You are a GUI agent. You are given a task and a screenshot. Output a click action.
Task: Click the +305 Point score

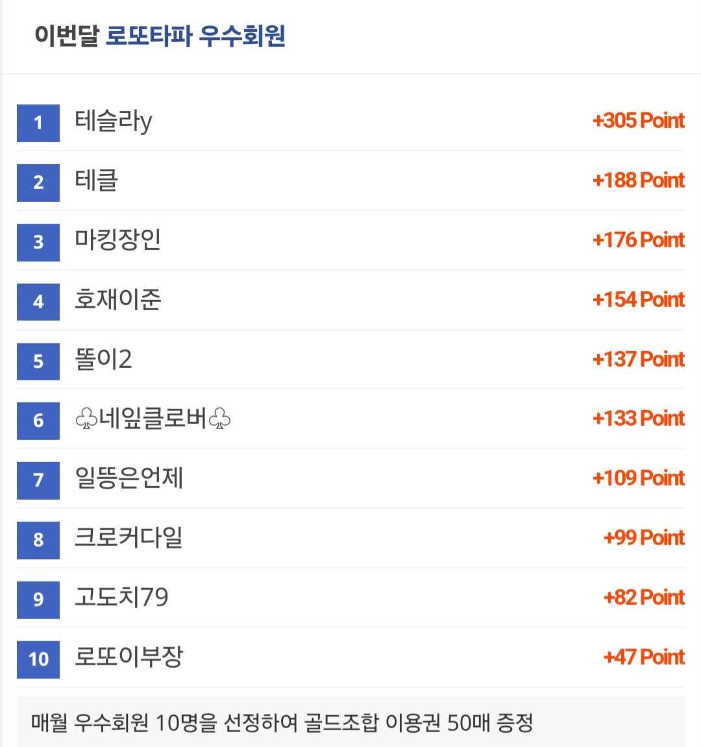(639, 121)
